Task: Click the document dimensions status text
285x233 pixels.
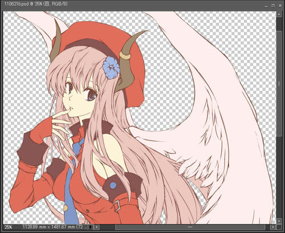Action: click(x=54, y=227)
